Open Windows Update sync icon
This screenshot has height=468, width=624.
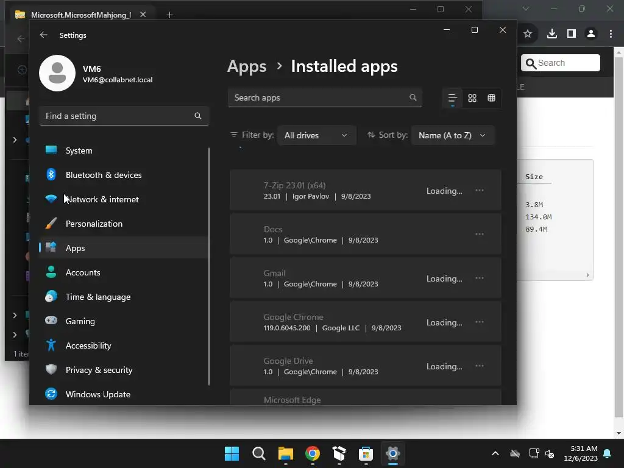tap(51, 394)
